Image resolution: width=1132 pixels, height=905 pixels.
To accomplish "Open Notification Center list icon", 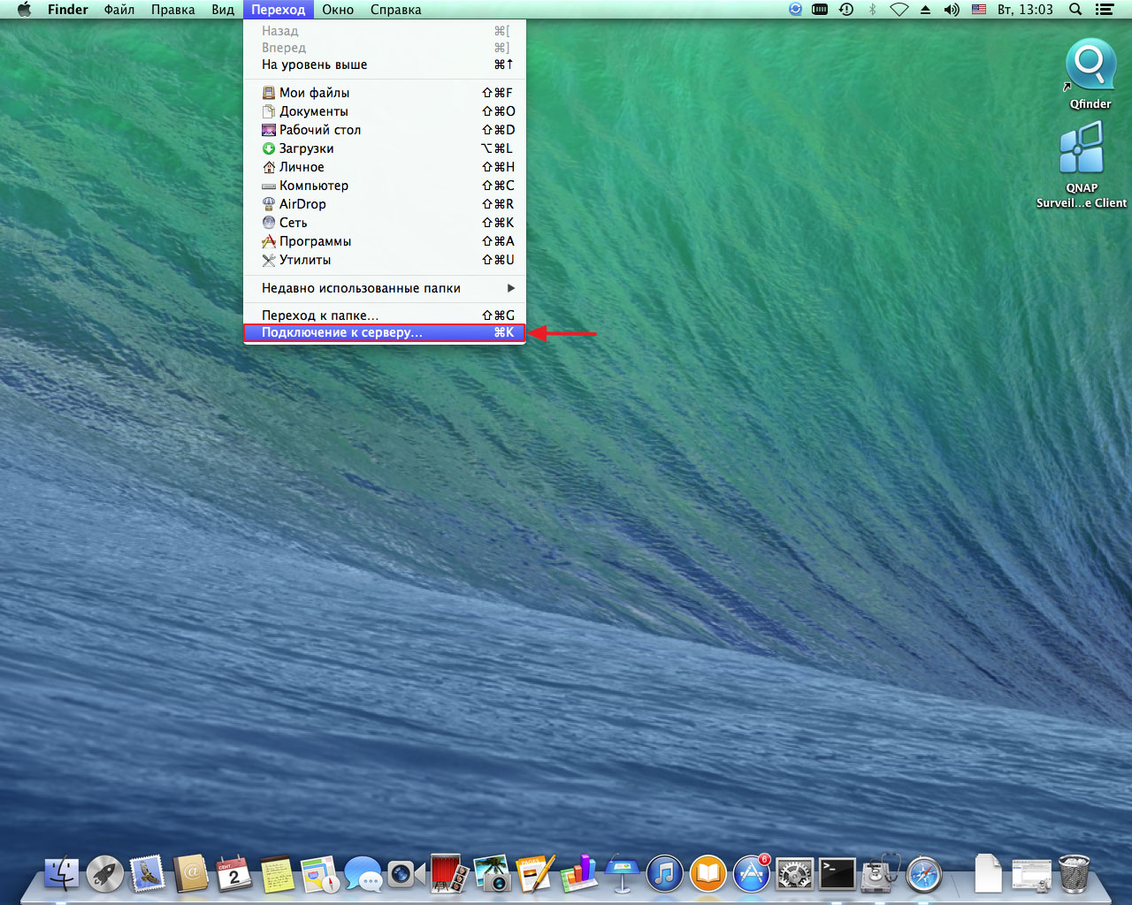I will point(1104,9).
